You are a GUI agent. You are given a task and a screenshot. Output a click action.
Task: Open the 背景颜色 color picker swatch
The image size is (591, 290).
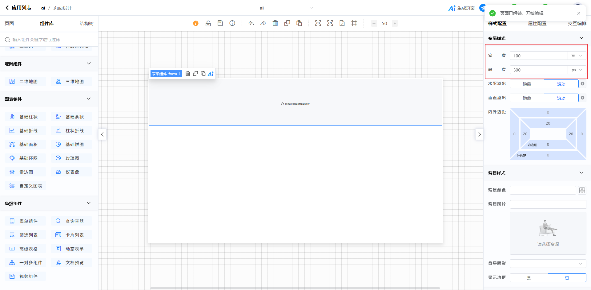tap(582, 190)
